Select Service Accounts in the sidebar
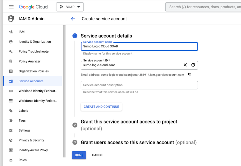This screenshot has width=241, height=166. (x=31, y=81)
